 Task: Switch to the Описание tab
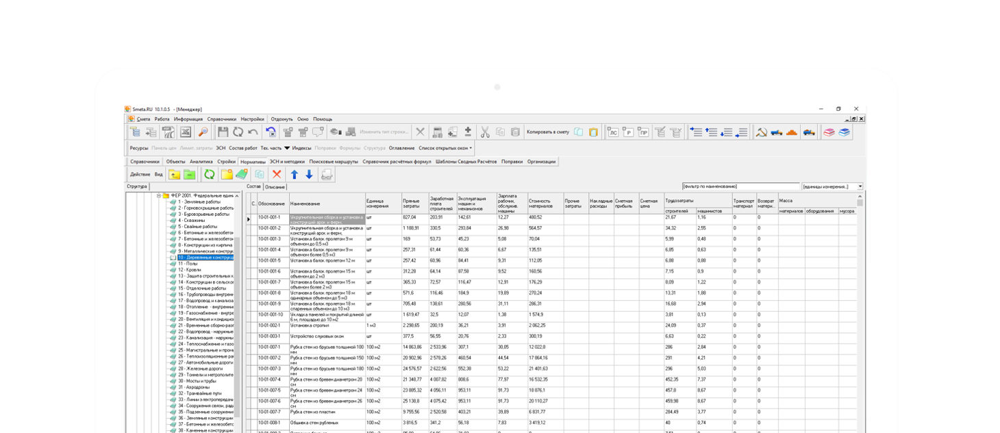pos(275,187)
